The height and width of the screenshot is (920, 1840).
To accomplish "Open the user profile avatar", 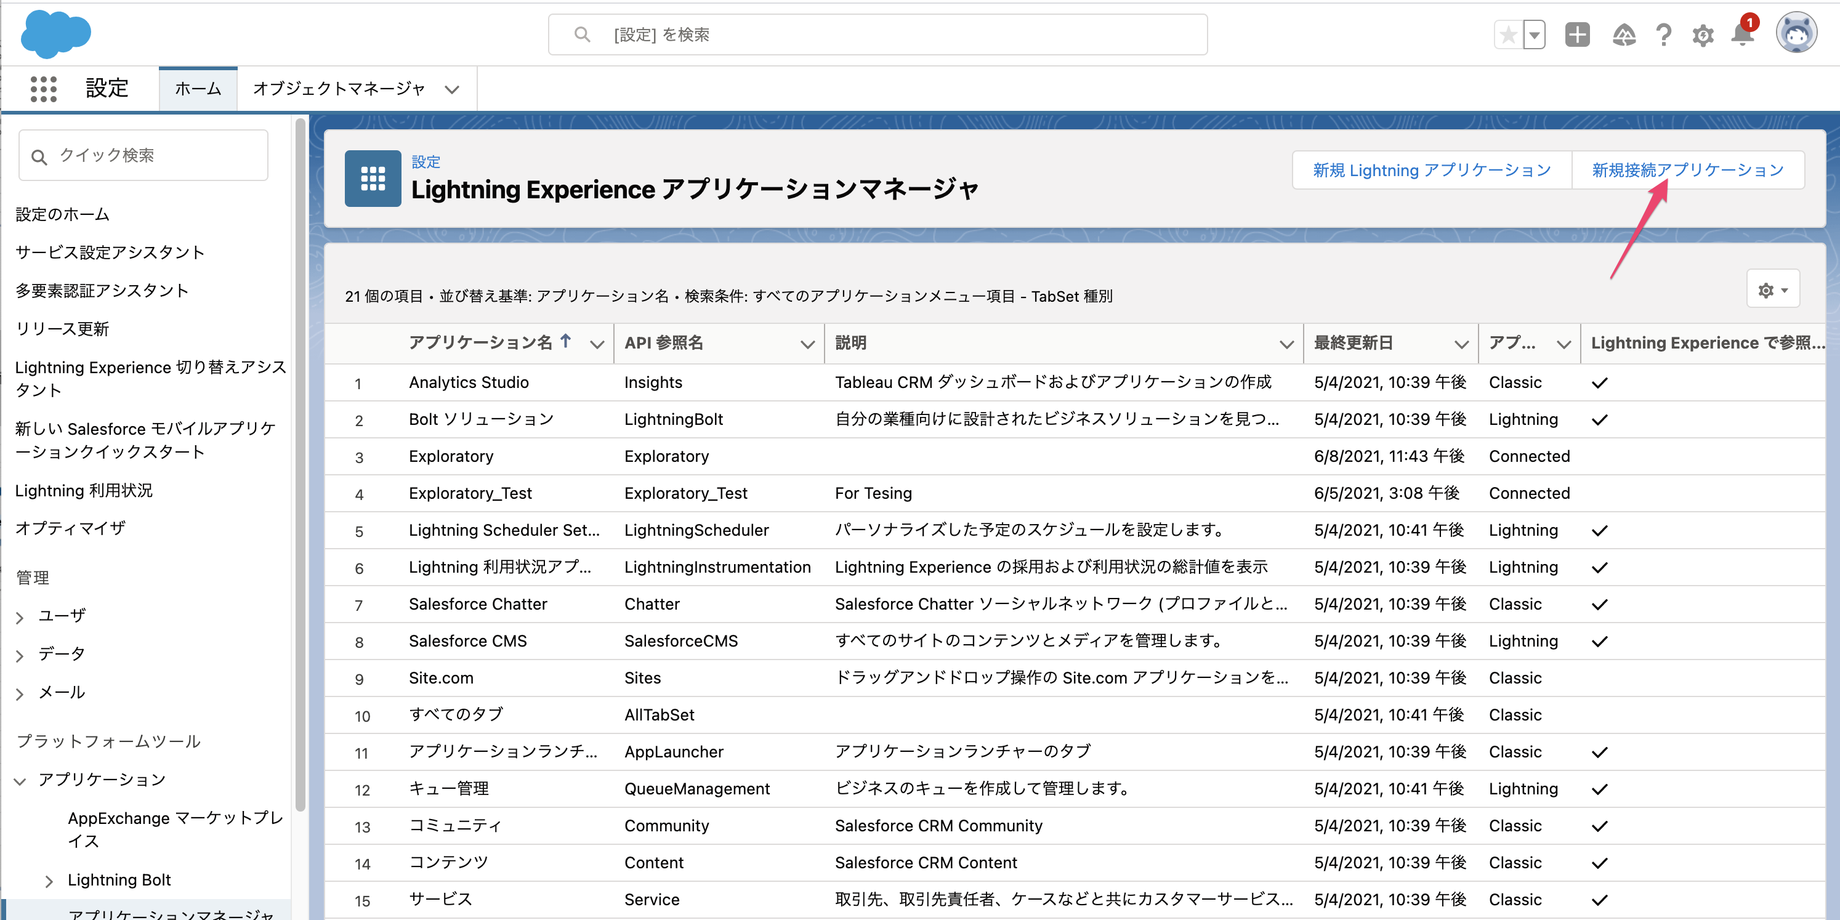I will (x=1796, y=33).
